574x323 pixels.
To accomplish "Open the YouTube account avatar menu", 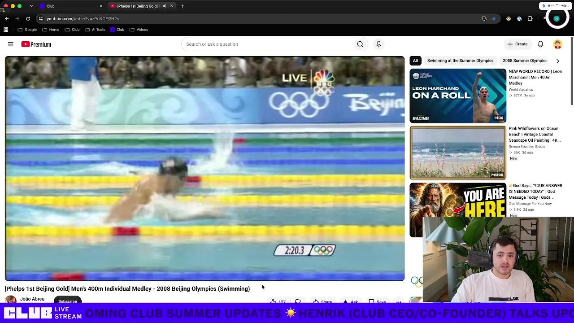I will click(557, 44).
